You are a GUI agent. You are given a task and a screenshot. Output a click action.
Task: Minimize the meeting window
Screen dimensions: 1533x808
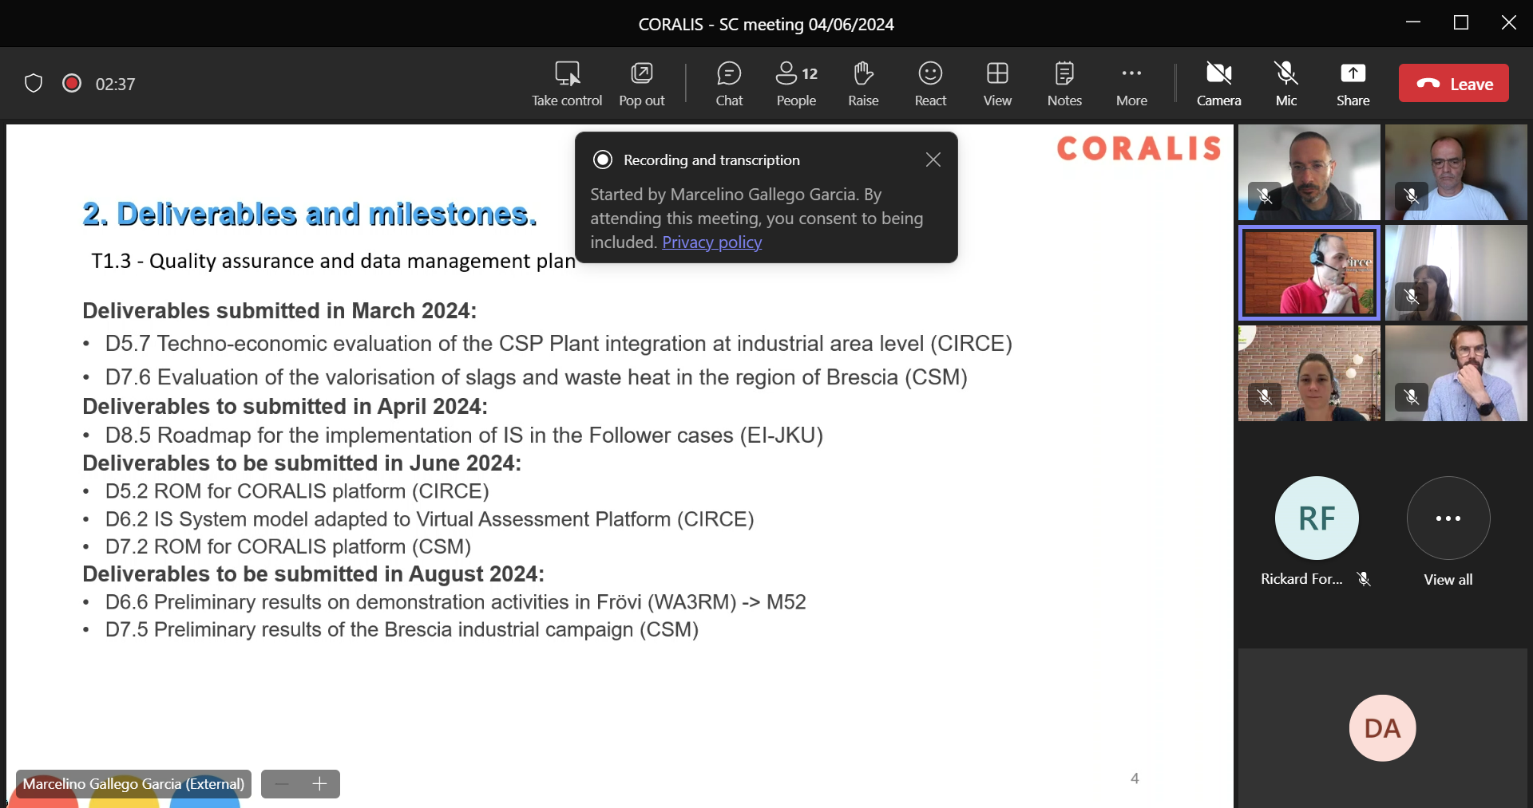click(1413, 23)
